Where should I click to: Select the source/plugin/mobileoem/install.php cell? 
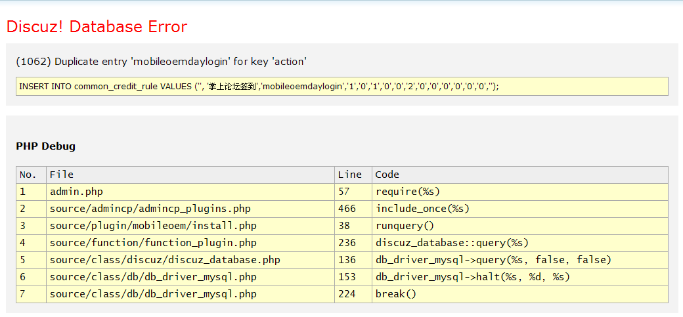(190, 226)
